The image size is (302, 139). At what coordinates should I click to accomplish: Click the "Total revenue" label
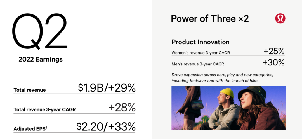tap(30, 90)
